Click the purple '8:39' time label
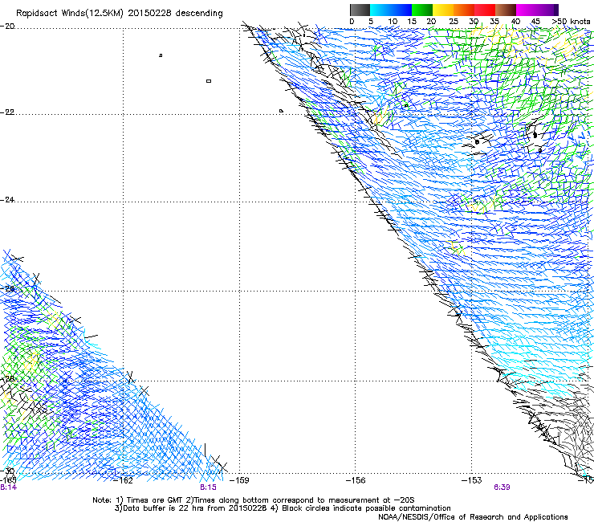The image size is (594, 522). [x=502, y=487]
